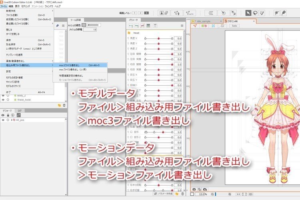Open the ファイル menu
300x200 pixels.
pyautogui.click(x=4, y=6)
